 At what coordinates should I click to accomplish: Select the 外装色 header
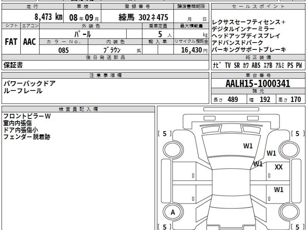(x=91, y=26)
